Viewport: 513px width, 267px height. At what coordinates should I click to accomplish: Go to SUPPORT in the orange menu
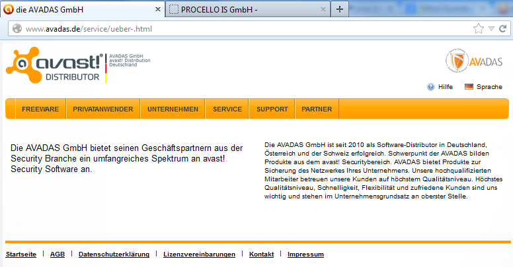click(272, 109)
